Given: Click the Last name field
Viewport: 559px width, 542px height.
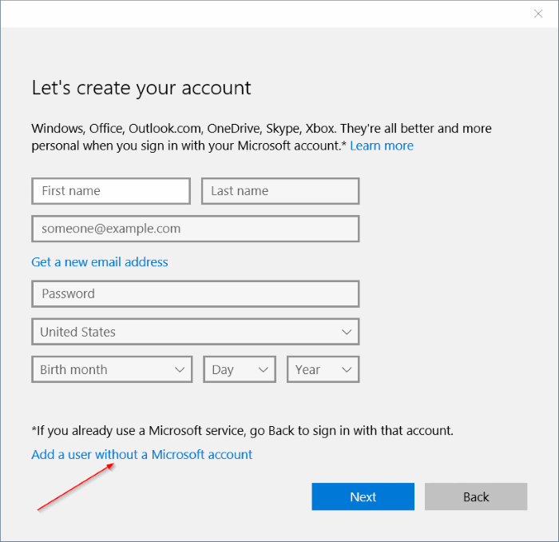Looking at the screenshot, I should (x=280, y=191).
